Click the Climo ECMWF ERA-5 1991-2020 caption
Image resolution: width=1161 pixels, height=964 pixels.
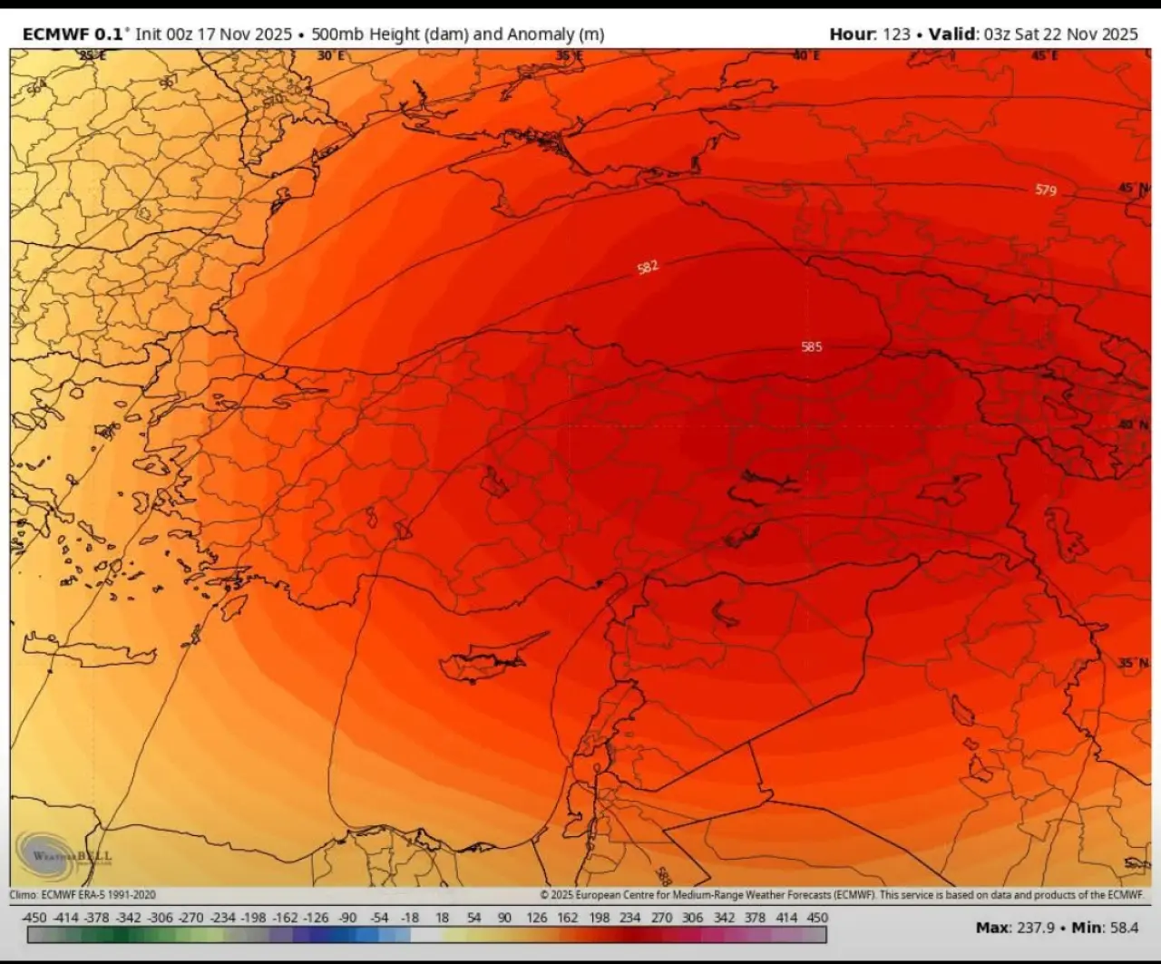click(83, 895)
